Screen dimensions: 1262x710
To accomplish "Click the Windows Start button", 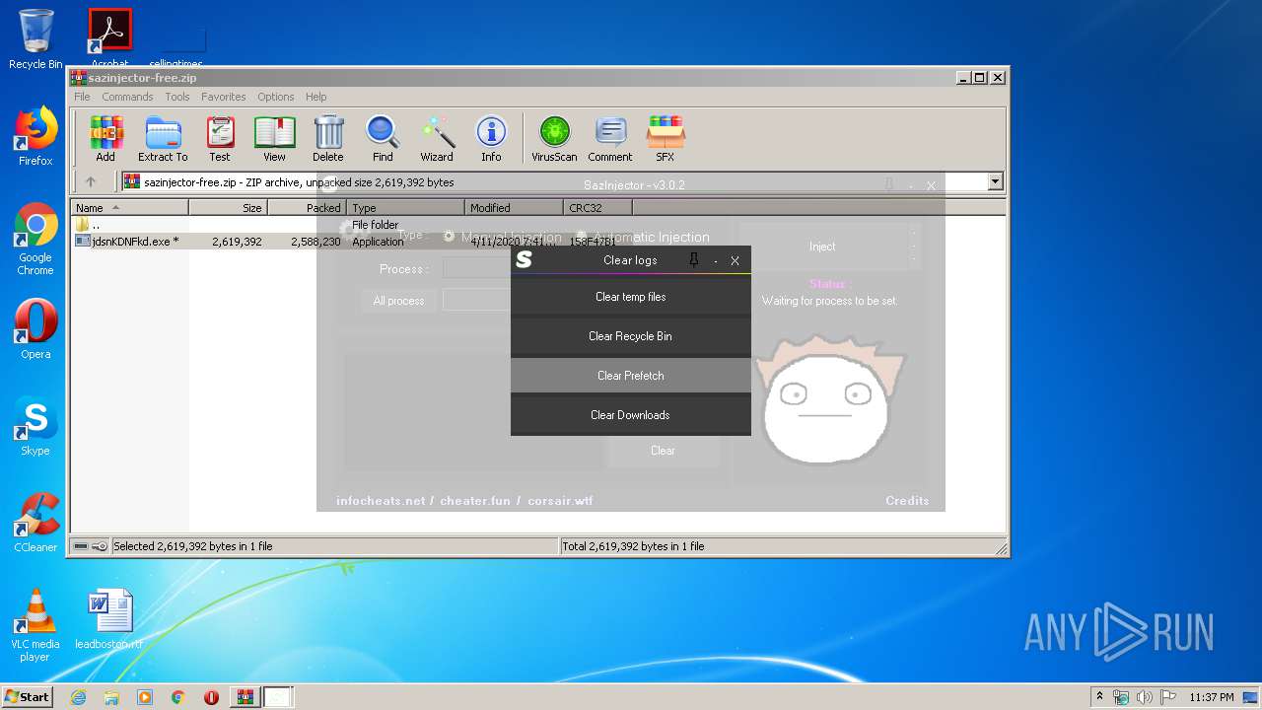I will [27, 697].
